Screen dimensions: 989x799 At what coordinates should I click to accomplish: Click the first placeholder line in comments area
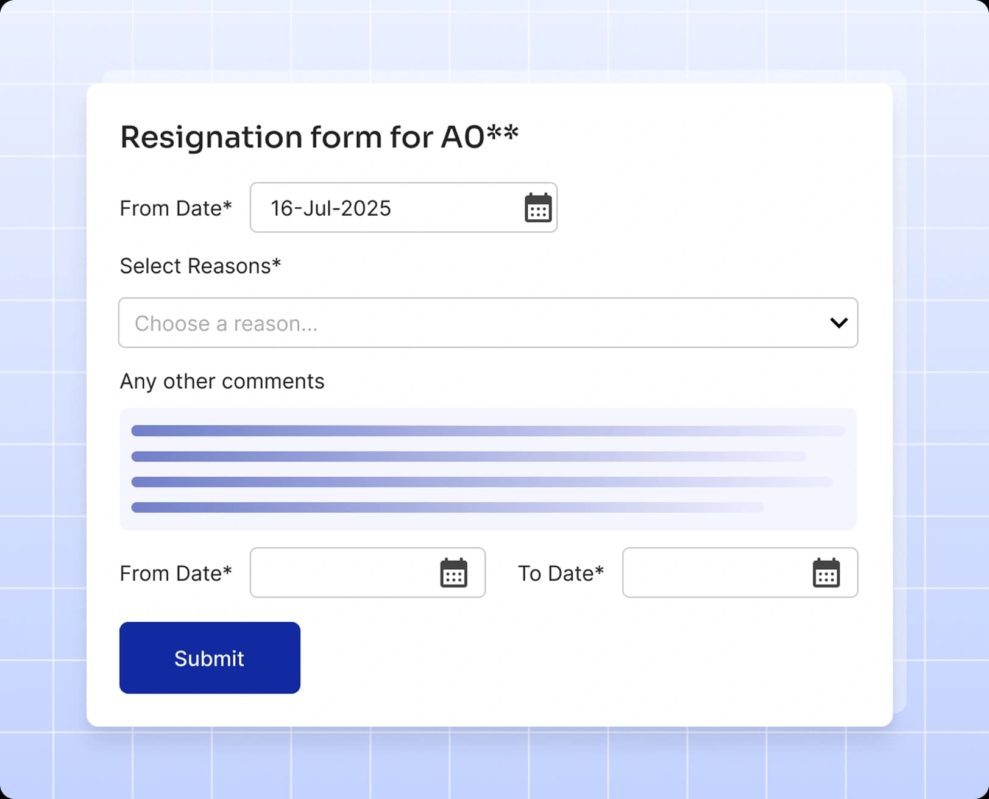pyautogui.click(x=487, y=430)
